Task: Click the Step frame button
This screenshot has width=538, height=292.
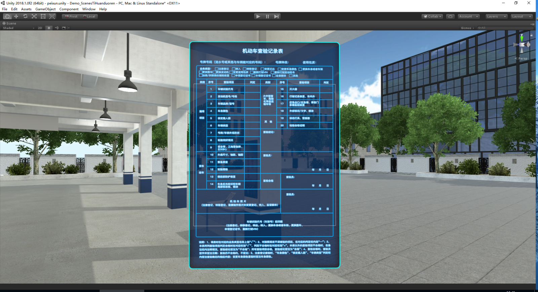Action: (x=276, y=16)
